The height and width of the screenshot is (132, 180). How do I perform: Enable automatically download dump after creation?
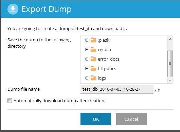(10, 101)
